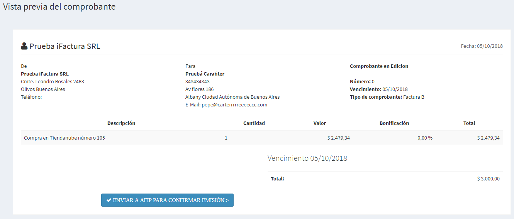
Task: Click the Descripción column header
Action: [121, 123]
